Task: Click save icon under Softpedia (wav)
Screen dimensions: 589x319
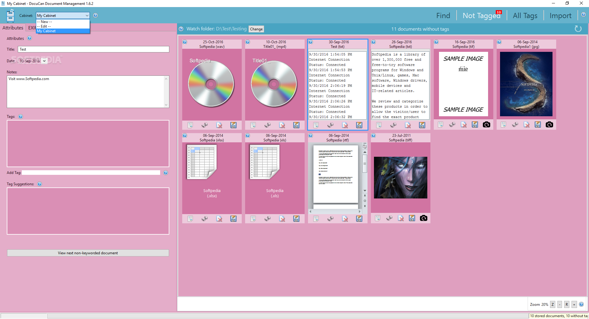Action: (x=233, y=125)
